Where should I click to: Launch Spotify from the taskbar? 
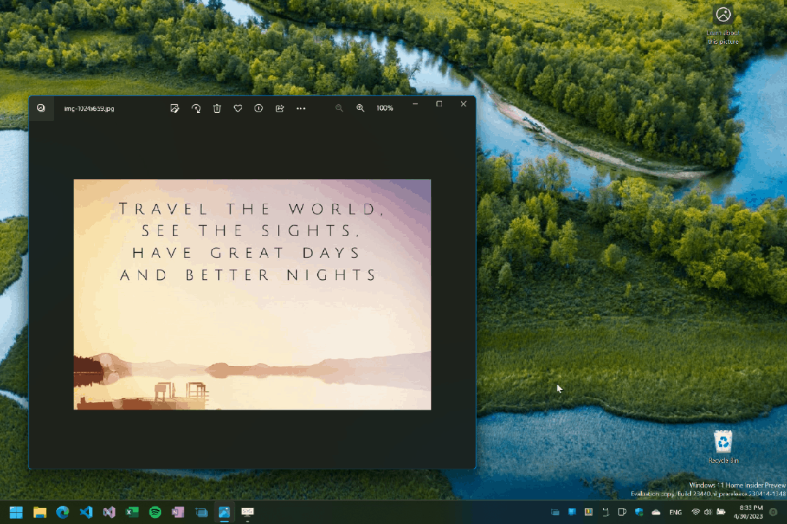coord(155,512)
